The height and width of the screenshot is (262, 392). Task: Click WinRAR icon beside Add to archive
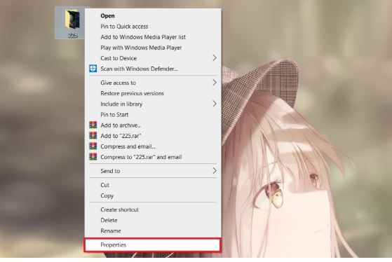[93, 125]
